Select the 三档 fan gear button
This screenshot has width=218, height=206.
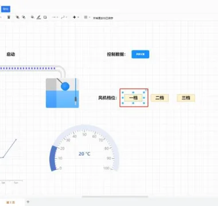[186, 98]
